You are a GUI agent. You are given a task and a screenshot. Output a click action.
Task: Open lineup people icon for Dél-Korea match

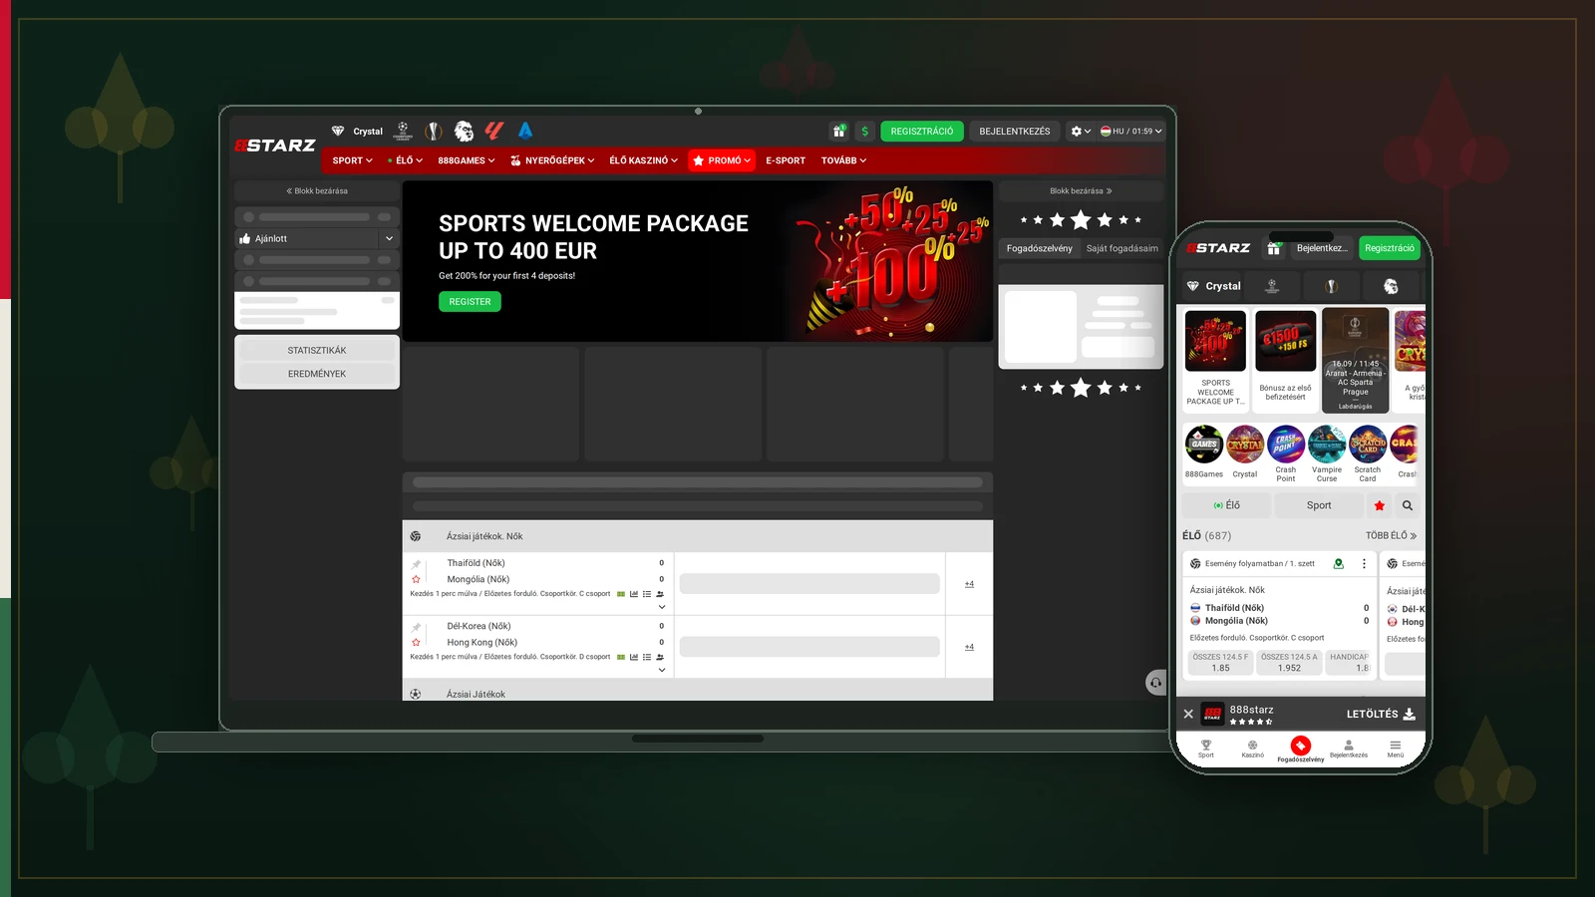coord(660,657)
